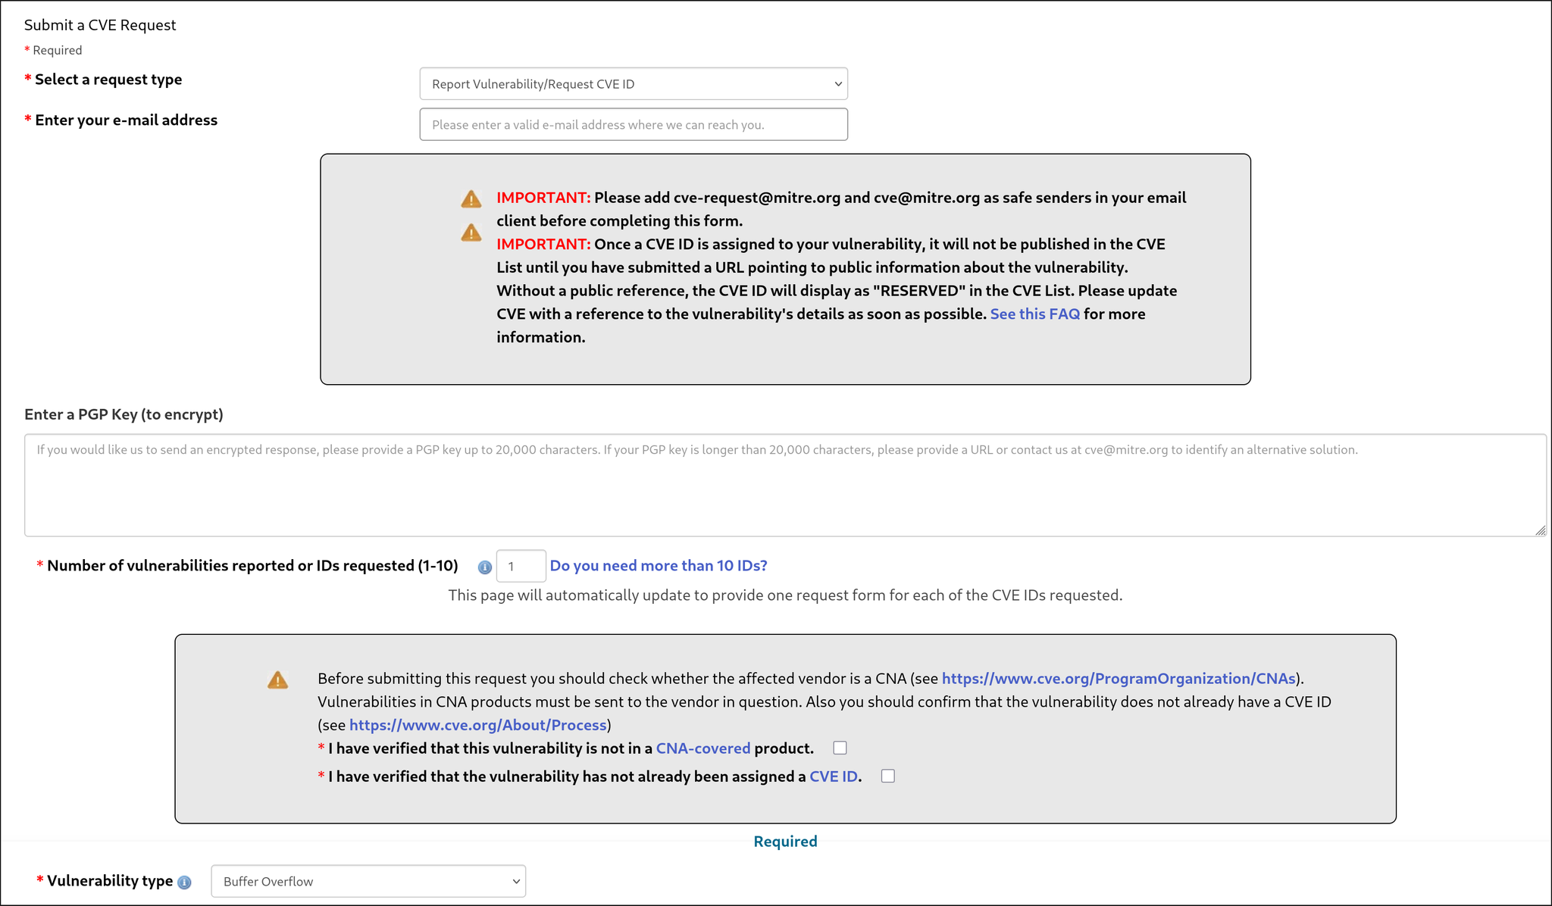Click info icon next to number of vulnerabilities
This screenshot has height=906, width=1552.
pyautogui.click(x=485, y=567)
